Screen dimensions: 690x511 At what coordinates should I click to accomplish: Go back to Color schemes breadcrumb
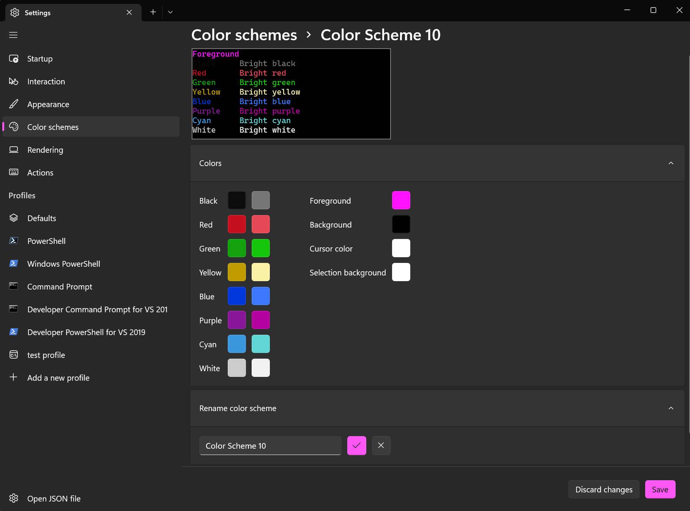coord(244,35)
